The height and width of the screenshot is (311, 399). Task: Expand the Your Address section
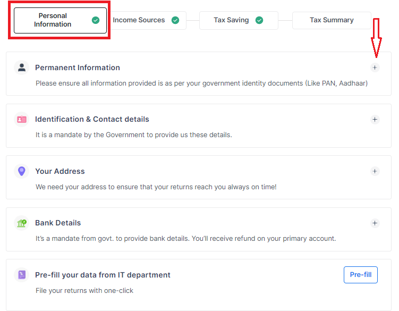coord(375,171)
